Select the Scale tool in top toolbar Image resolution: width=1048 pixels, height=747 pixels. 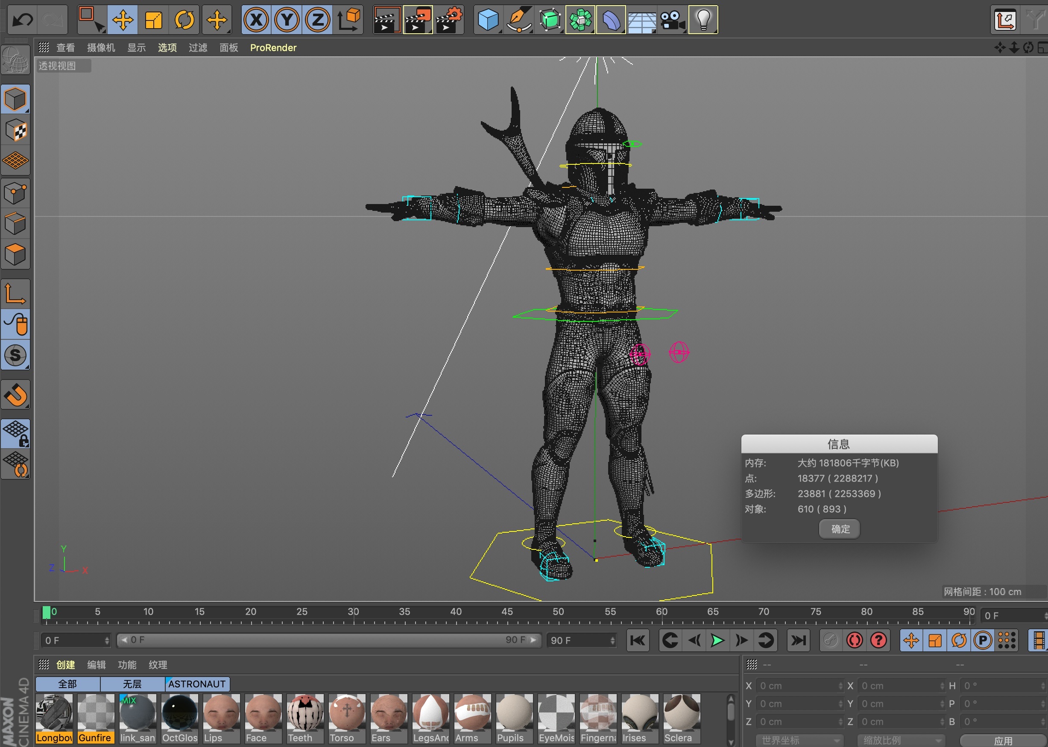coord(154,20)
